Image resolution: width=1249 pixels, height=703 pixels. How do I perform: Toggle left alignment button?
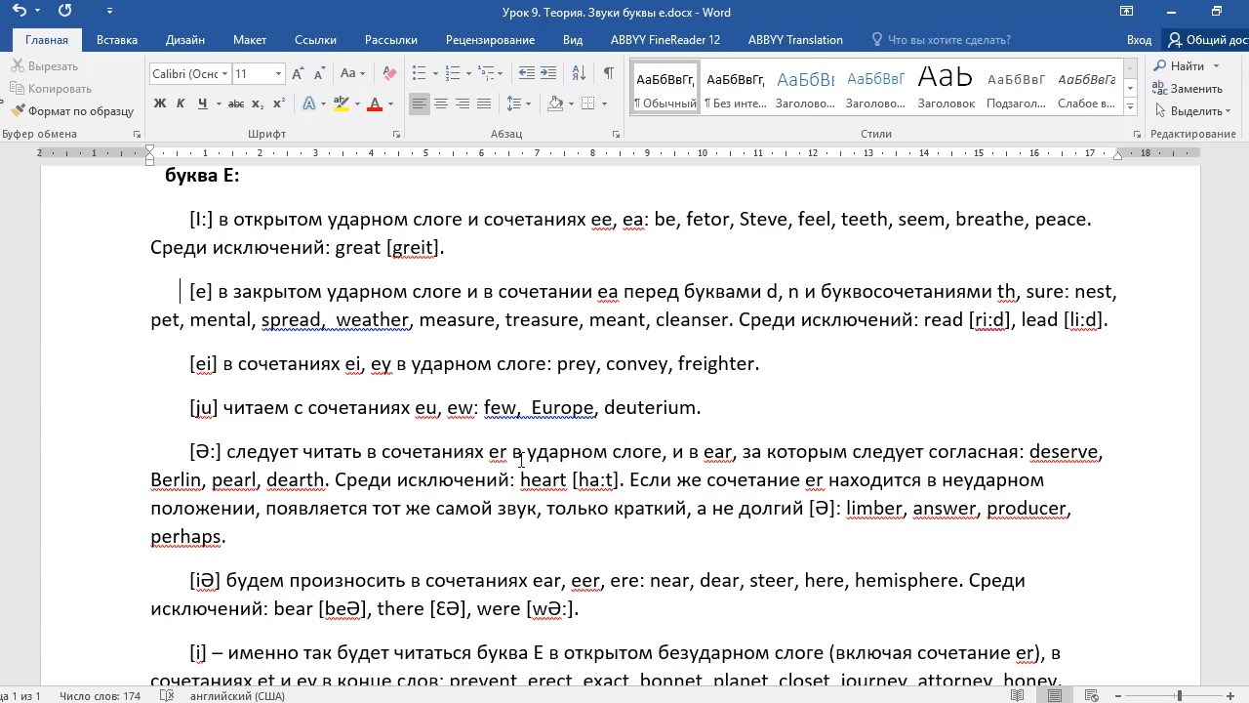tap(420, 103)
